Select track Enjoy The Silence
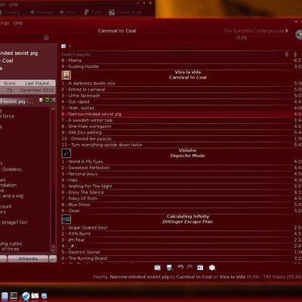The height and width of the screenshot is (302, 302). coord(181,193)
